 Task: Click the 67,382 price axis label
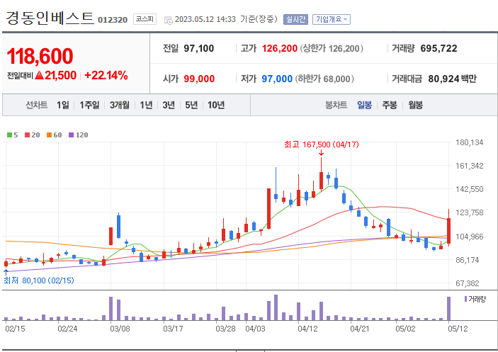click(469, 283)
